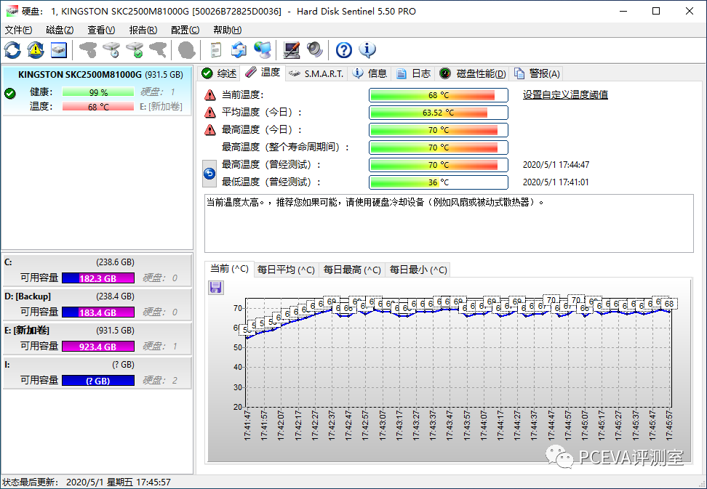Click the 923.4 GB free space bar
707x489 pixels.
[x=98, y=347]
